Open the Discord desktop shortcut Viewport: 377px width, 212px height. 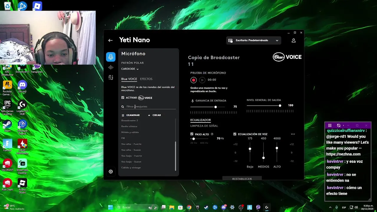coord(22,87)
